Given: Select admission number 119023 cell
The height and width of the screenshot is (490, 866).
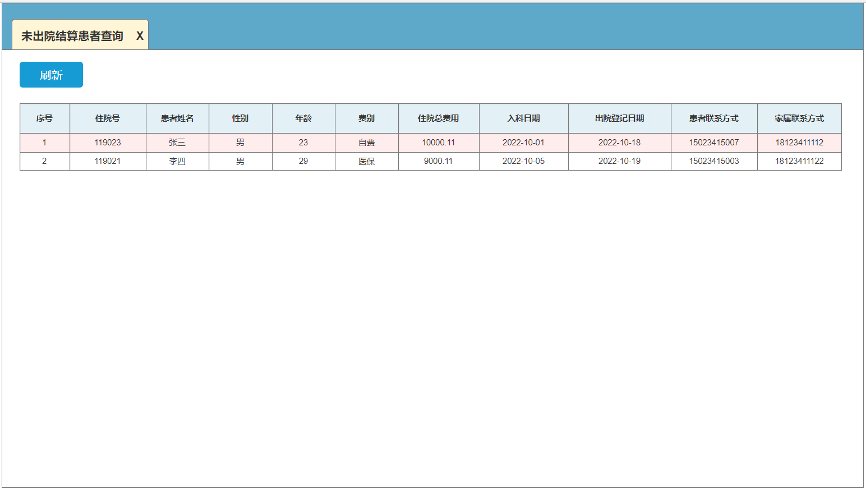Looking at the screenshot, I should pos(108,143).
